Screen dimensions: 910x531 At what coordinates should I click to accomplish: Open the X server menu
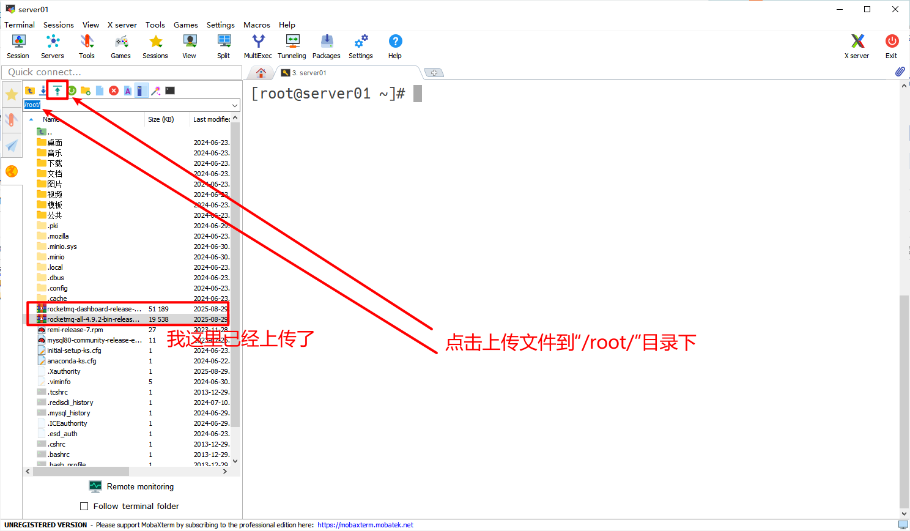[122, 24]
